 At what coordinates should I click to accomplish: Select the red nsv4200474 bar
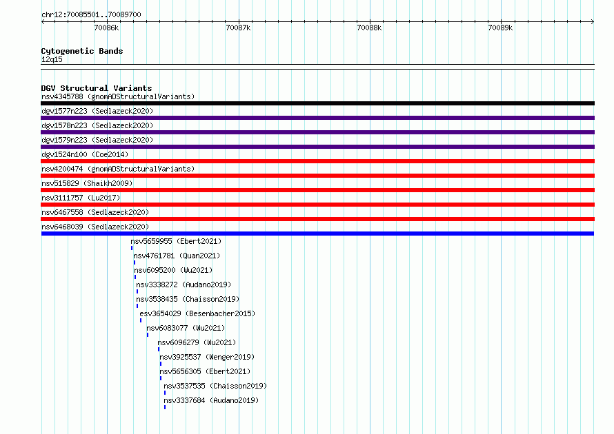[x=317, y=176]
